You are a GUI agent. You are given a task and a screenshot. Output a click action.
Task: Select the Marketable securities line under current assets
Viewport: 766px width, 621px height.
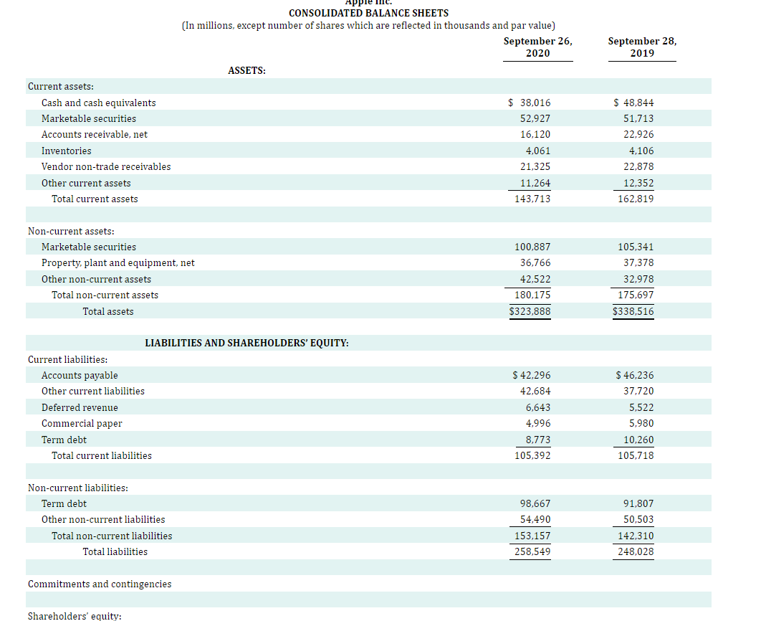[88, 118]
